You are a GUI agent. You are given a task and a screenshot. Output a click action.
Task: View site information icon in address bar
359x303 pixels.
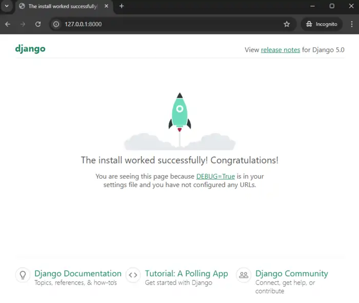[x=56, y=24]
